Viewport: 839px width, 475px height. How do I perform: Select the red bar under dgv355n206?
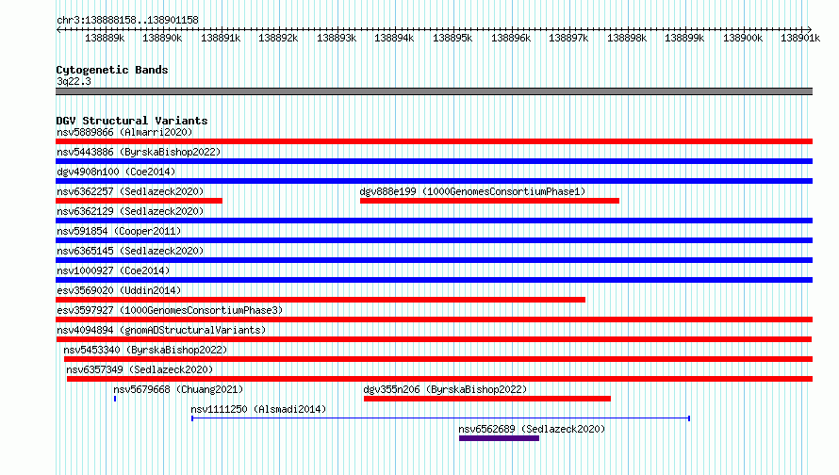(487, 399)
